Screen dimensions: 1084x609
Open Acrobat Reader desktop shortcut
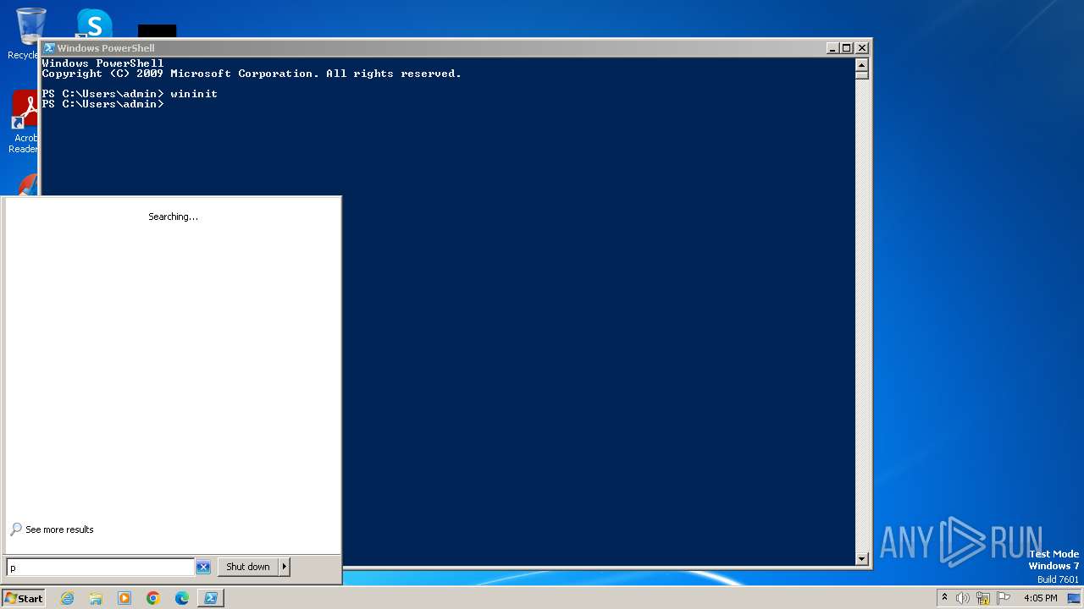point(24,122)
